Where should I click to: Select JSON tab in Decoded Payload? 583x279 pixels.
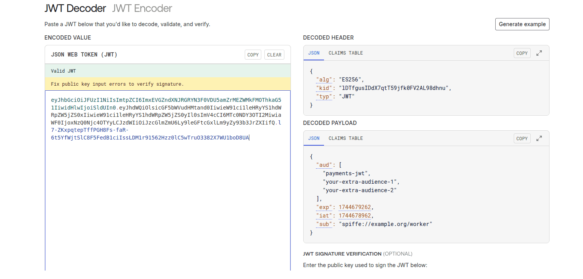[x=314, y=138]
